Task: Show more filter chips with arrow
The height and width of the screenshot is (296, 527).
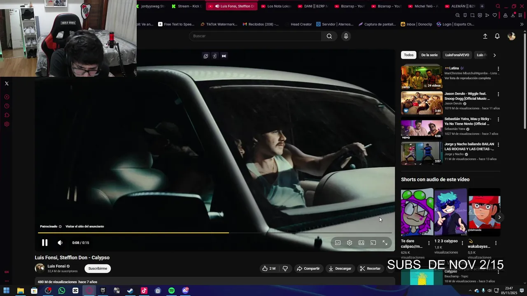Action: tap(494, 55)
